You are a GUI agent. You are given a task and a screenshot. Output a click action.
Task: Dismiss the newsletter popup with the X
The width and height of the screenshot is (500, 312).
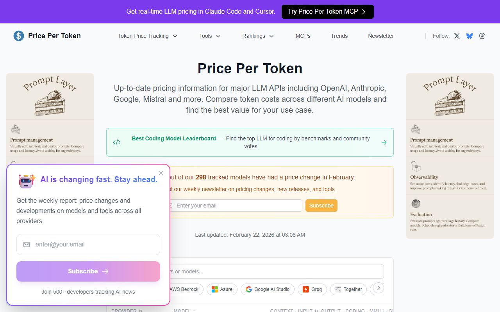coord(161,173)
